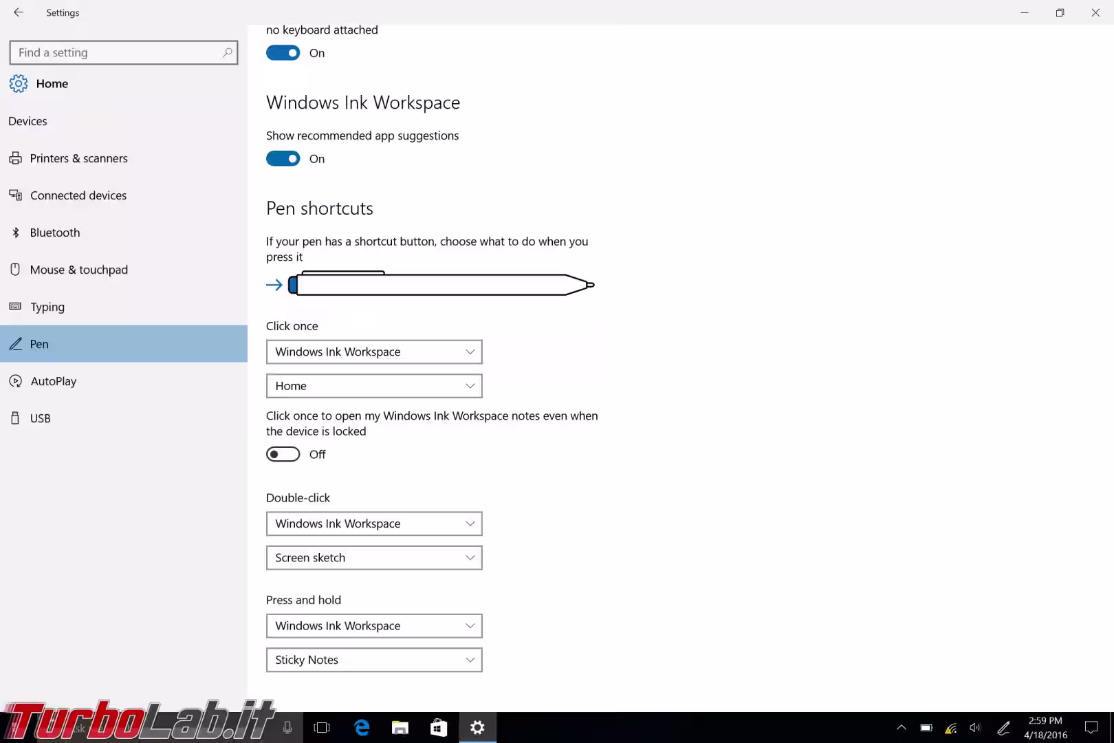Expand the Click once Home dropdown
This screenshot has width=1114, height=743.
(x=374, y=386)
